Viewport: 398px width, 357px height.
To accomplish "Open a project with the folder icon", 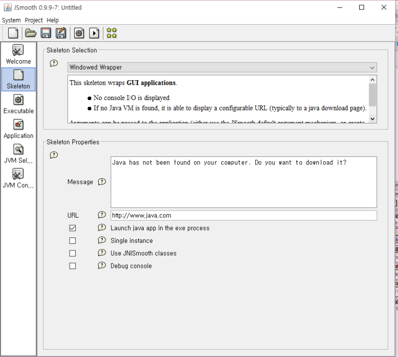I will point(31,33).
